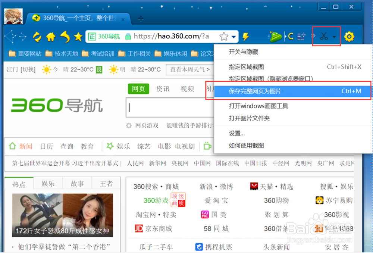Expand the screenshot tool dropdown arrow
This screenshot has height=253, width=373.
334,37
